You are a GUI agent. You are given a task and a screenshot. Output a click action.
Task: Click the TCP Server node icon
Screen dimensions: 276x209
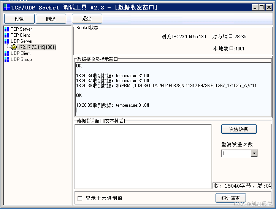click(7, 29)
